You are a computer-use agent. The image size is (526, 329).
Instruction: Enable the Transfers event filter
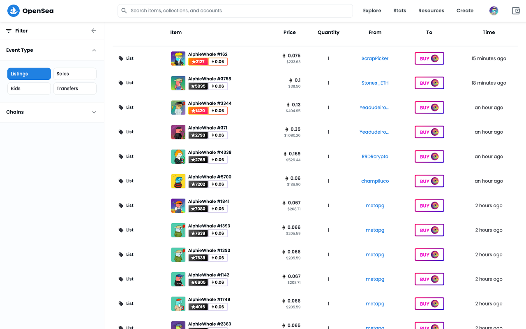click(74, 88)
